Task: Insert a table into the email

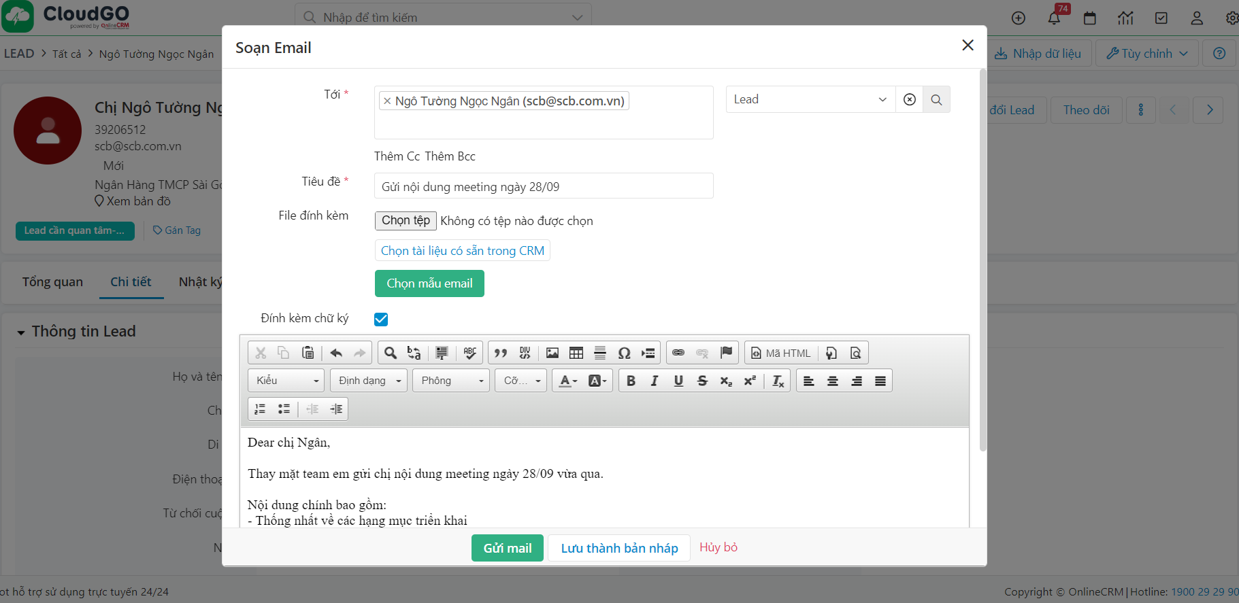Action: (576, 353)
